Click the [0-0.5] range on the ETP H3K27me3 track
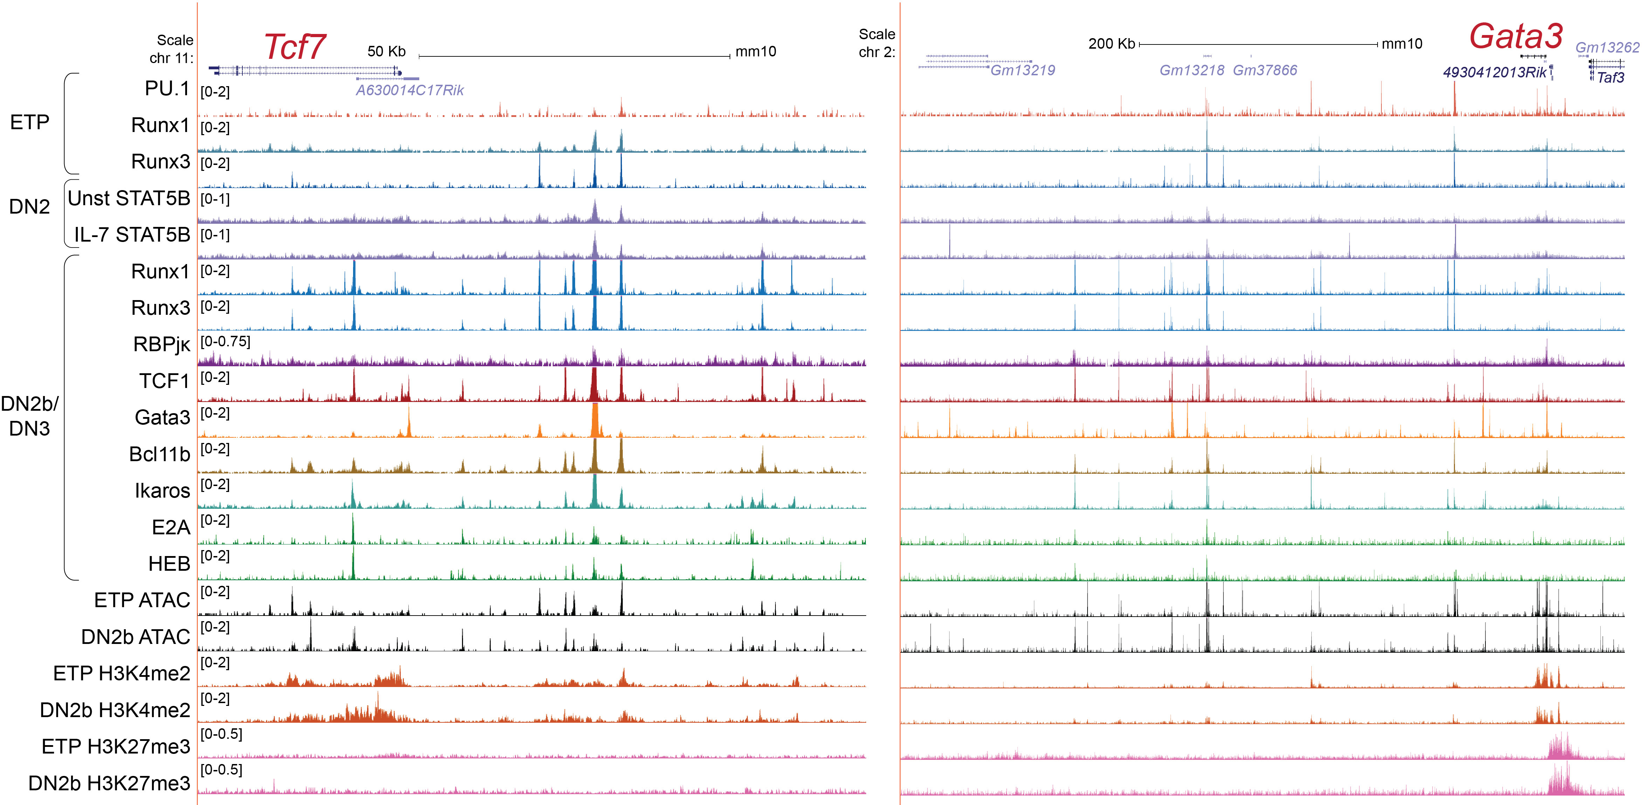The width and height of the screenshot is (1642, 805). click(x=221, y=734)
